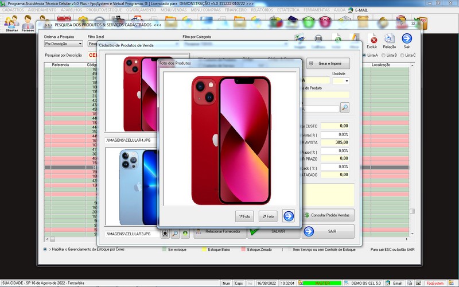Click the Em estoque green color legend
This screenshot has height=287, width=459.
(165, 250)
